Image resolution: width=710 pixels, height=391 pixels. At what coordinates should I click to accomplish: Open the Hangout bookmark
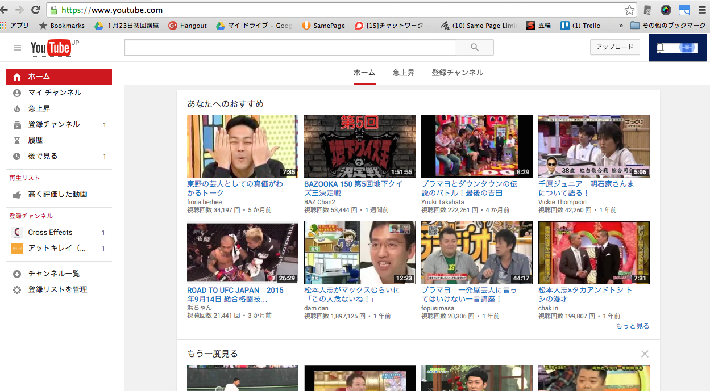pyautogui.click(x=188, y=26)
